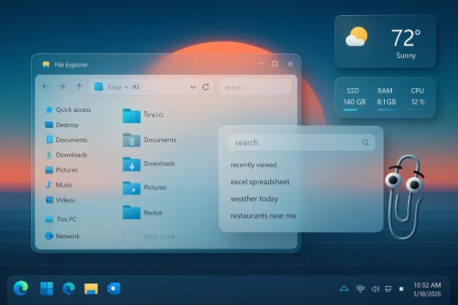458x305 pixels.
Task: Click the 72° temperature reading
Action: pyautogui.click(x=406, y=38)
